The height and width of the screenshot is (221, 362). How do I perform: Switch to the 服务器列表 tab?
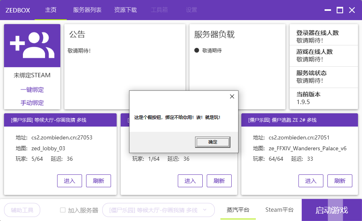87,10
